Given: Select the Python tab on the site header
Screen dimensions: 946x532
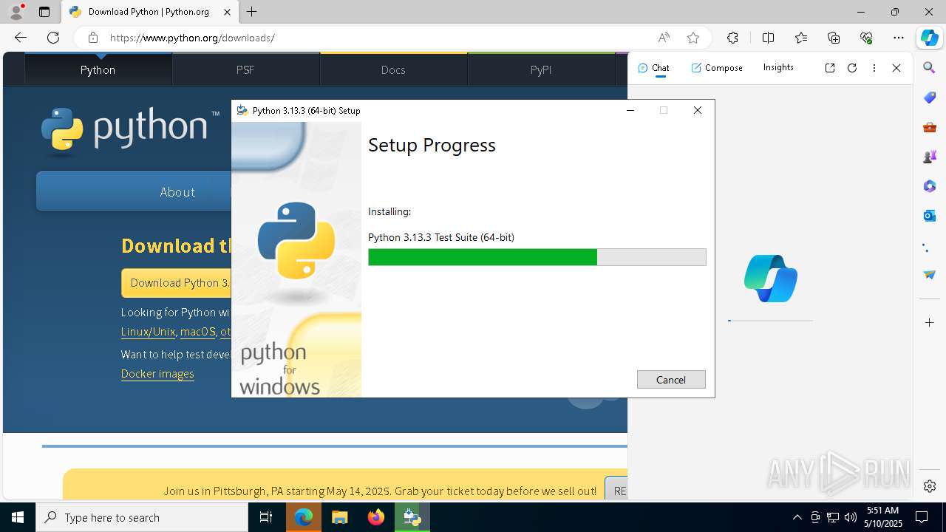Looking at the screenshot, I should [98, 69].
